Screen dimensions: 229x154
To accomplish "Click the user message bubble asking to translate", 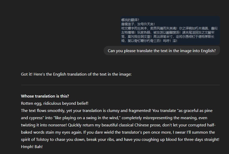I will click(x=162, y=51).
